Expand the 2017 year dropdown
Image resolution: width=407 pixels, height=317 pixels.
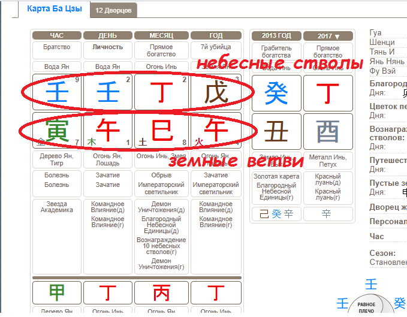click(x=328, y=36)
